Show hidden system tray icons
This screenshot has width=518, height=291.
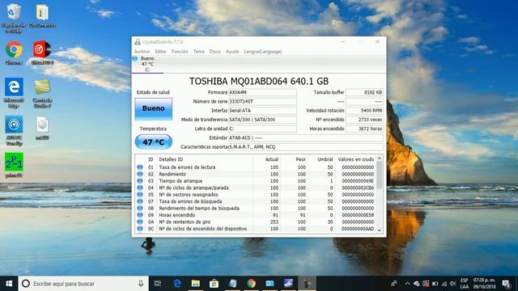click(407, 284)
